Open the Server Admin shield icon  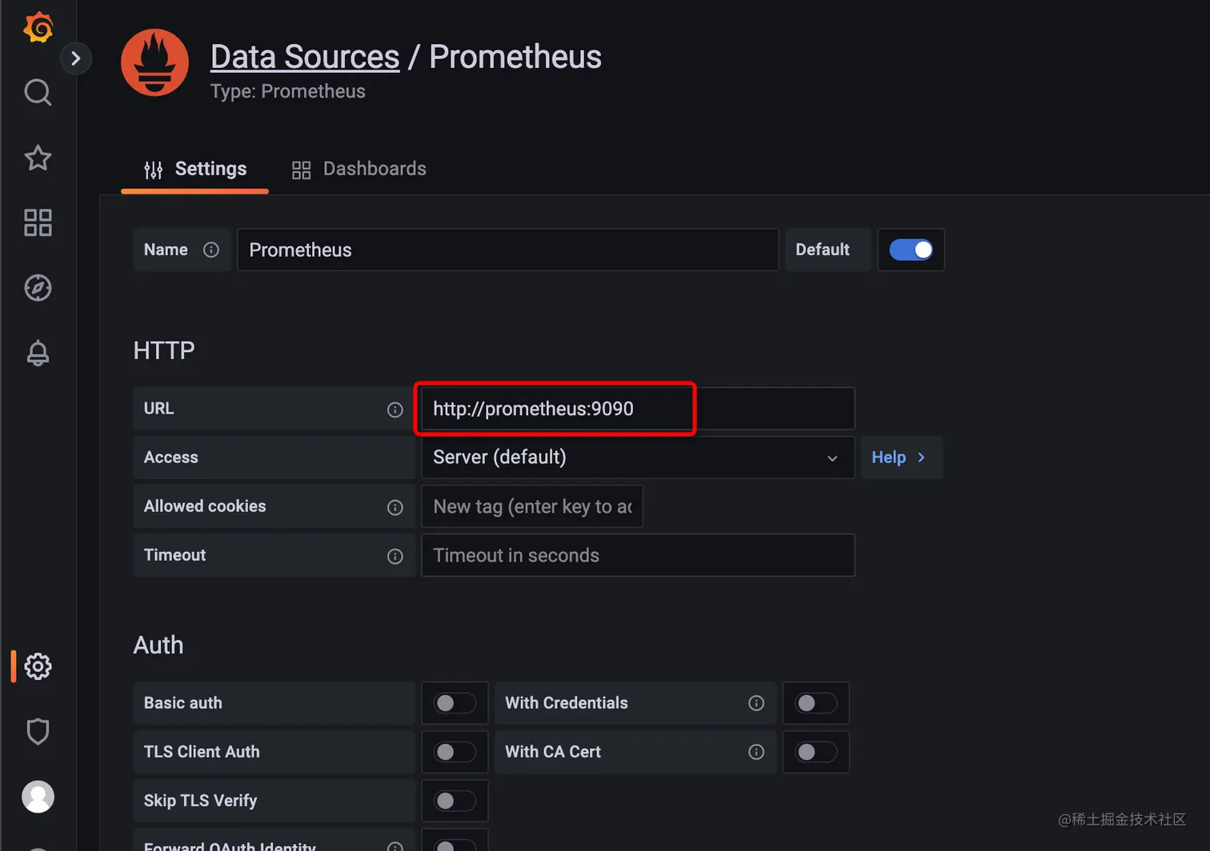38,731
